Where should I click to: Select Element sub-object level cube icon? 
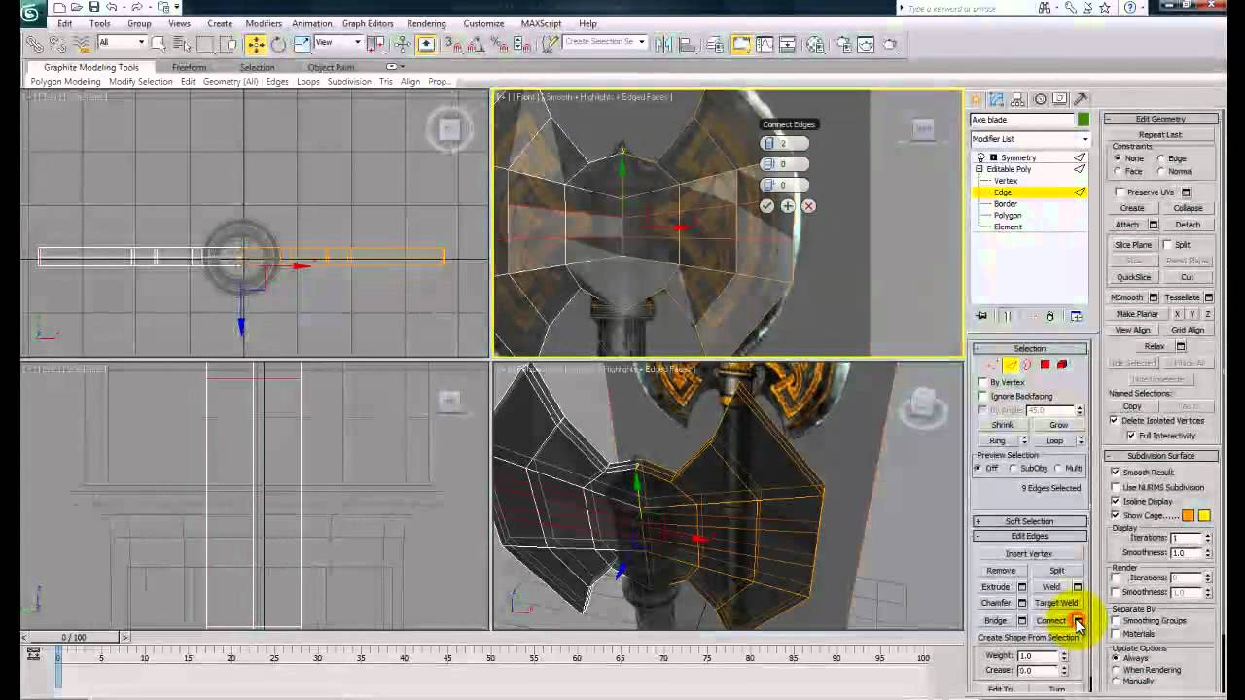tap(1062, 365)
